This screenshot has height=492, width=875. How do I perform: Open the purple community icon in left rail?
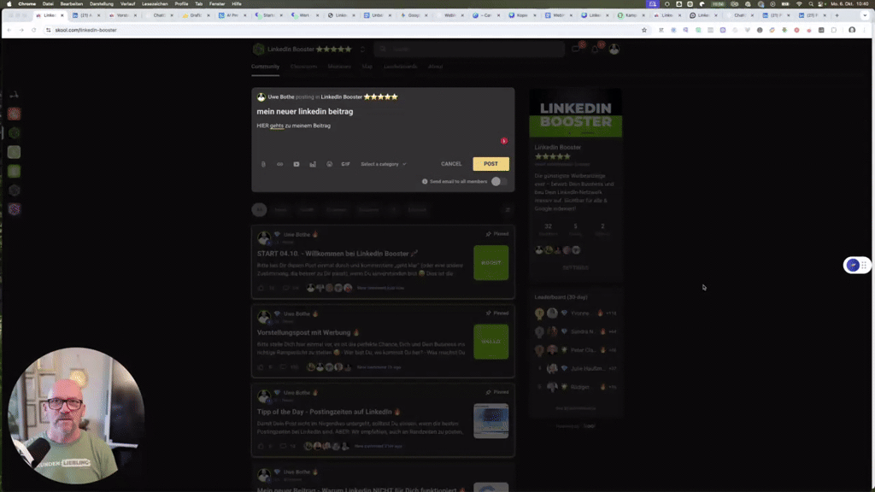14,209
